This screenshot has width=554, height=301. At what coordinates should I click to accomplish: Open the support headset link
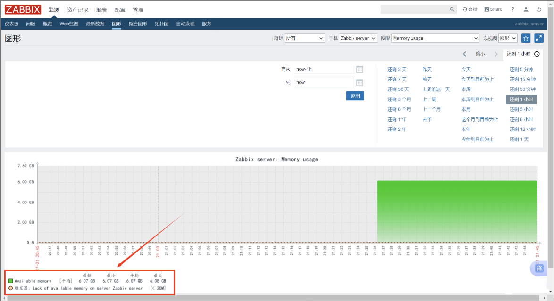(470, 9)
